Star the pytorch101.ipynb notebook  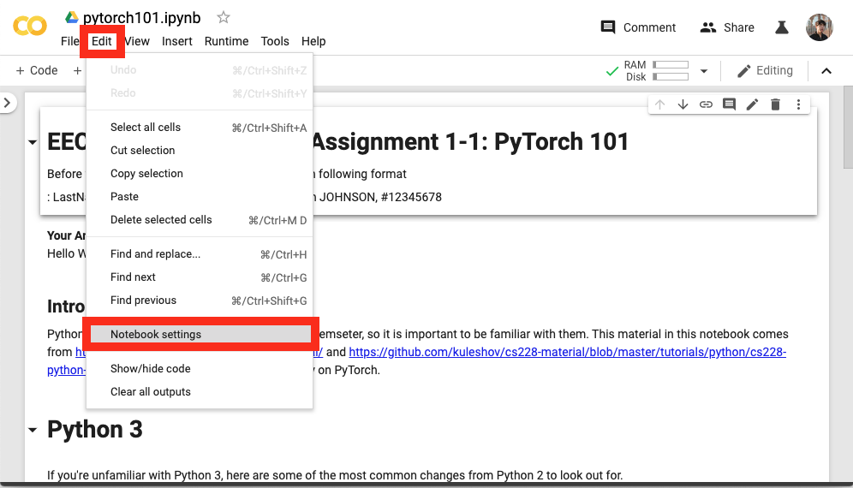point(223,17)
